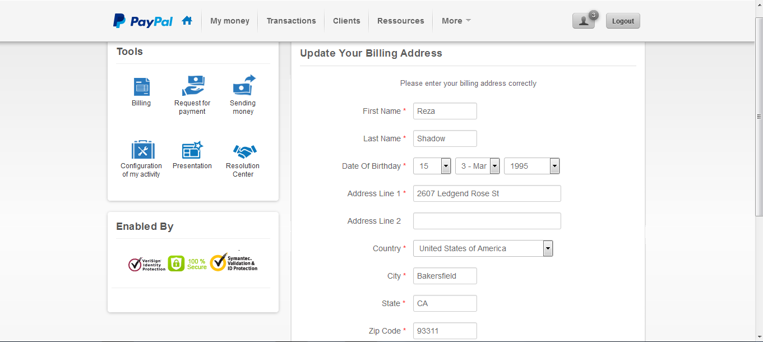
Task: Click 'Please enter your billing address correctly' text
Action: (x=468, y=84)
